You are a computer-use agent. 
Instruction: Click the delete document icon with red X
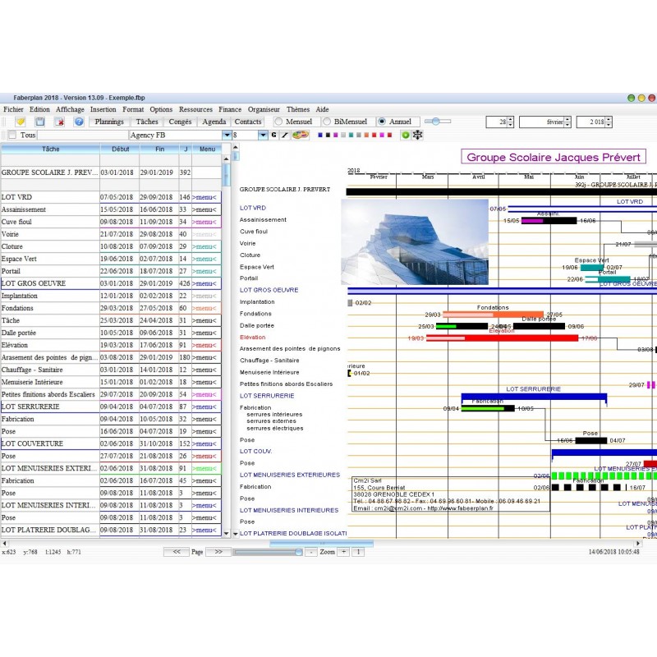click(x=59, y=122)
